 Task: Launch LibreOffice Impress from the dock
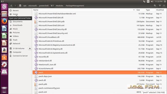tap(4, 43)
